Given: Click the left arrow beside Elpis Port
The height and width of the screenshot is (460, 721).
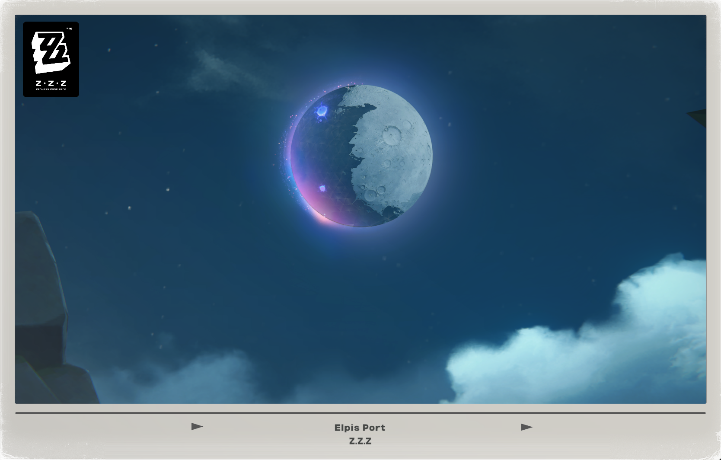Looking at the screenshot, I should 197,427.
